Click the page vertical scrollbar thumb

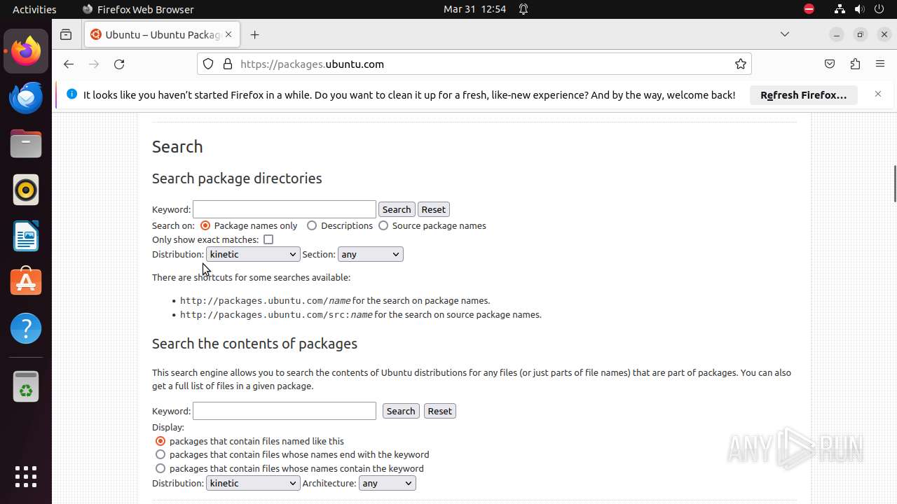click(894, 183)
